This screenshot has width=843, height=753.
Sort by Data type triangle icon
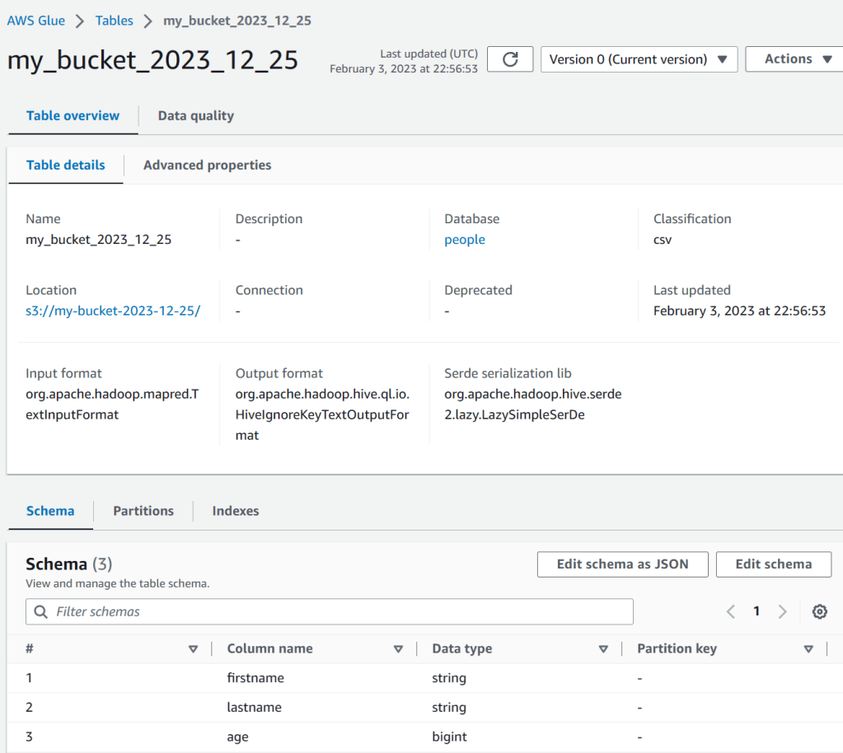click(603, 649)
